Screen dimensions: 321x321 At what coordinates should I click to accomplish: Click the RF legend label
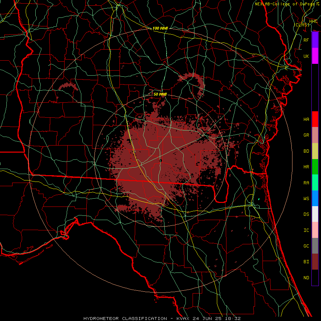(x=306, y=40)
